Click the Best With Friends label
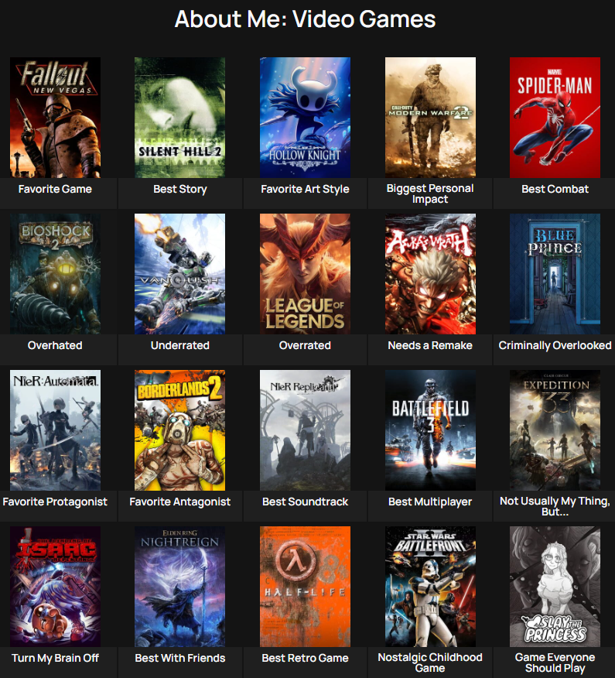The height and width of the screenshot is (678, 615). point(179,658)
